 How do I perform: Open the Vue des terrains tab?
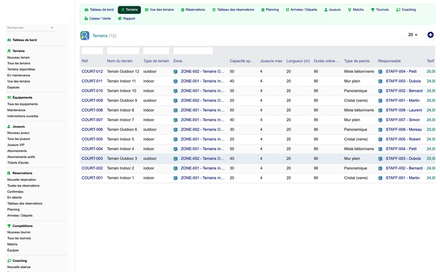pyautogui.click(x=159, y=10)
